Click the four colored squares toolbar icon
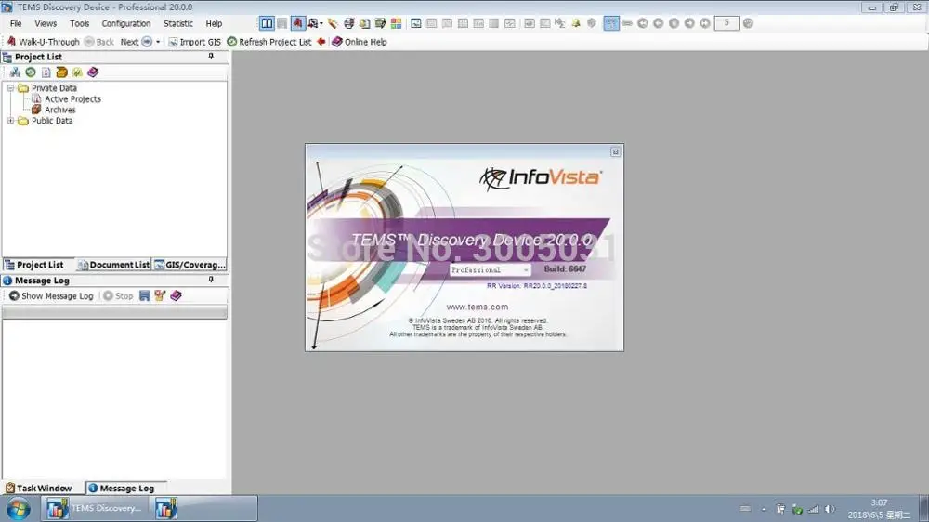The width and height of the screenshot is (929, 522). (x=396, y=23)
